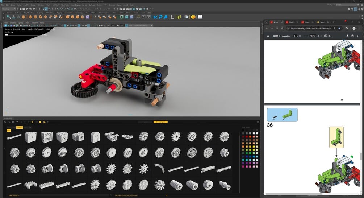Open the Modeling menu set dropdown
364x198 pixels.
[x=9, y=9]
